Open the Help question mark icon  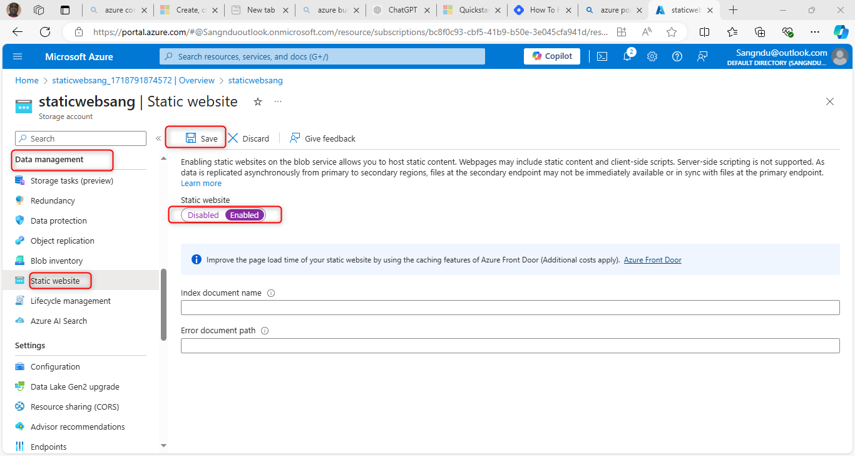coord(677,56)
